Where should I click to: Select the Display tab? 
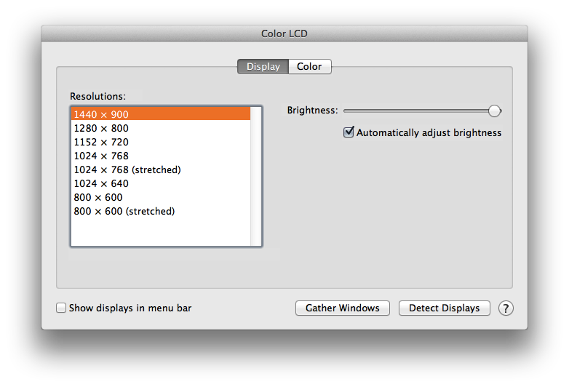[x=263, y=67]
